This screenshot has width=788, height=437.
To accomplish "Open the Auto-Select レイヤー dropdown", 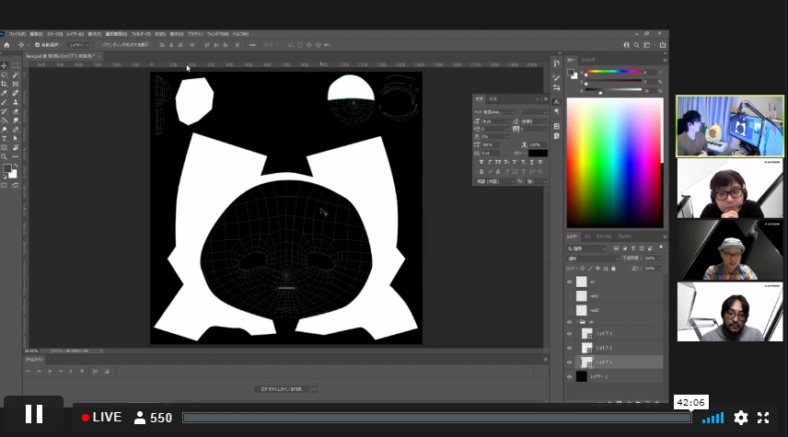I will (x=79, y=45).
